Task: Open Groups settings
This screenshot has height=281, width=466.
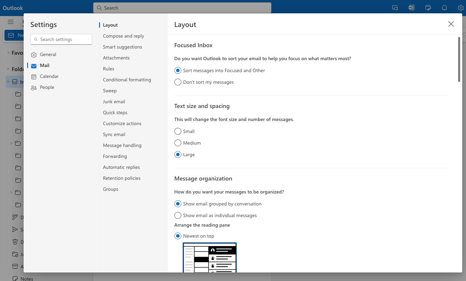Action: 110,189
